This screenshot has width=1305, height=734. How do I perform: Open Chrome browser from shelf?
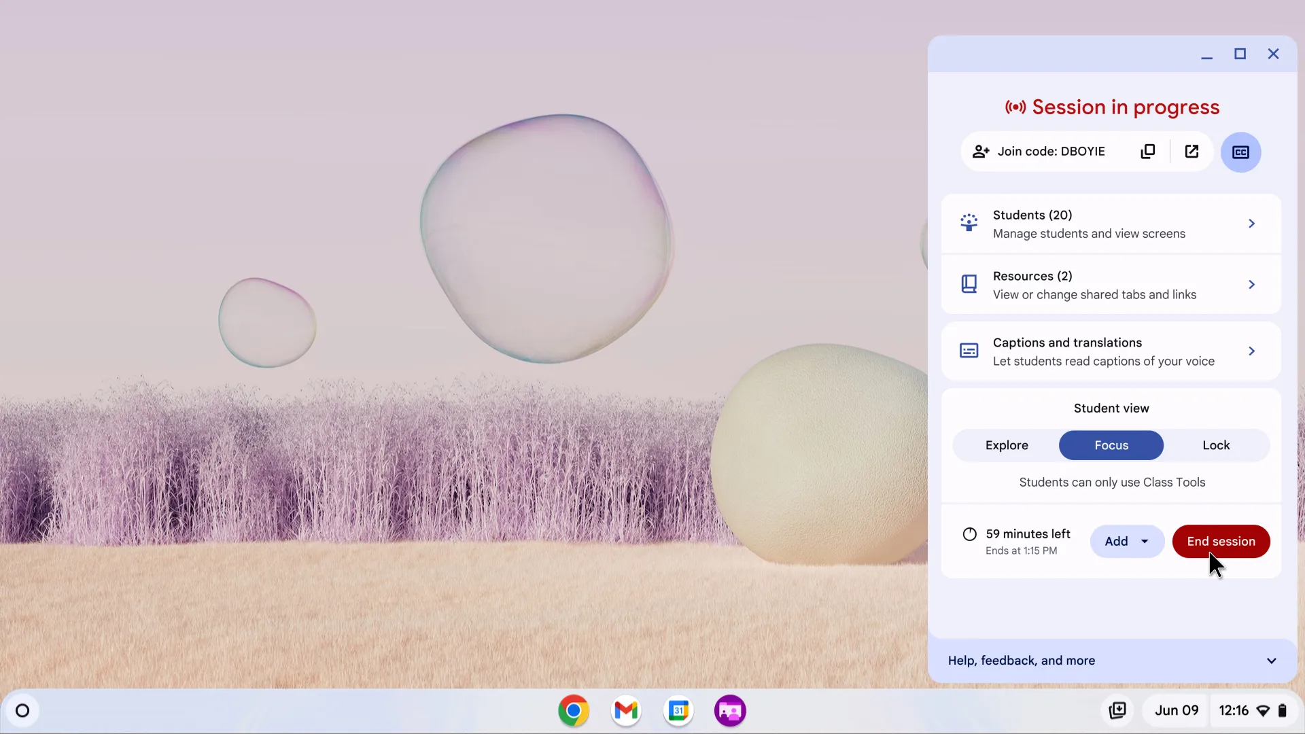point(574,711)
